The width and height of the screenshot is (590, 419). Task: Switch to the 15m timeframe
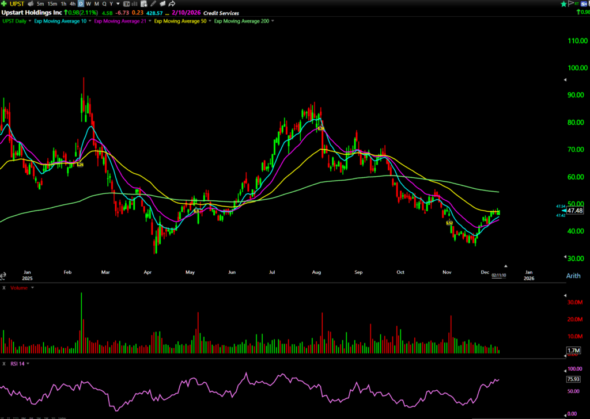pyautogui.click(x=52, y=4)
